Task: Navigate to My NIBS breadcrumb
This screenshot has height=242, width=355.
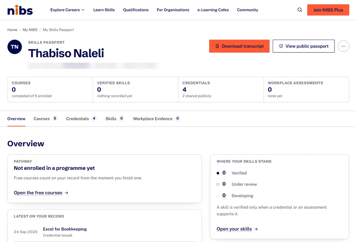Action: 30,30
